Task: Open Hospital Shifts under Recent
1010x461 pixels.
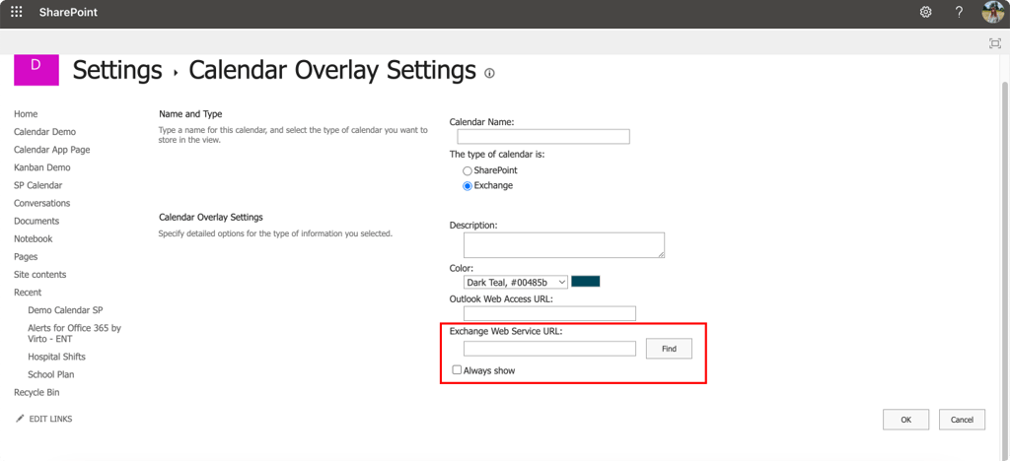Action: coord(56,357)
